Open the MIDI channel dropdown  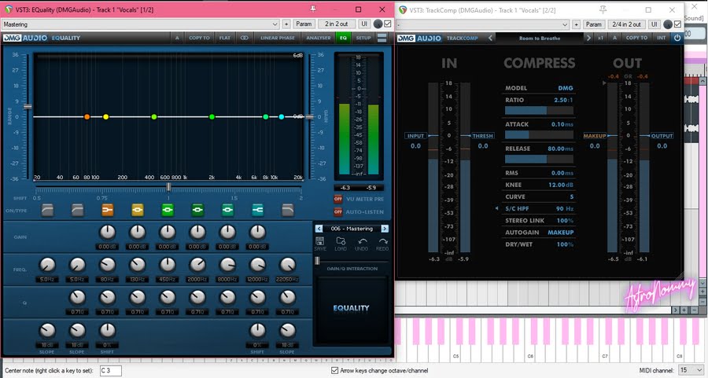690,369
